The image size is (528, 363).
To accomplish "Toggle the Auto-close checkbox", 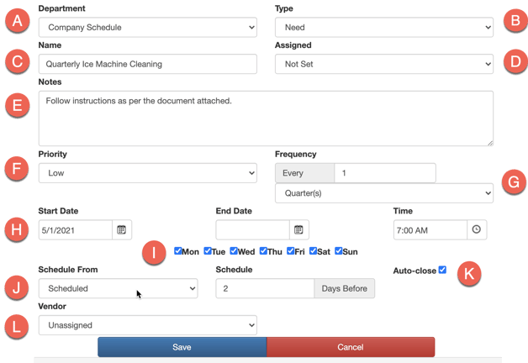I will [x=442, y=270].
